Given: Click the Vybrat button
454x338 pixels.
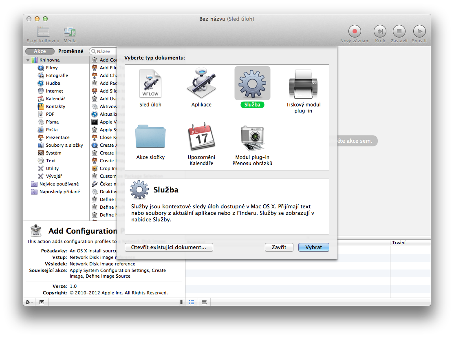Looking at the screenshot, I should (x=313, y=247).
